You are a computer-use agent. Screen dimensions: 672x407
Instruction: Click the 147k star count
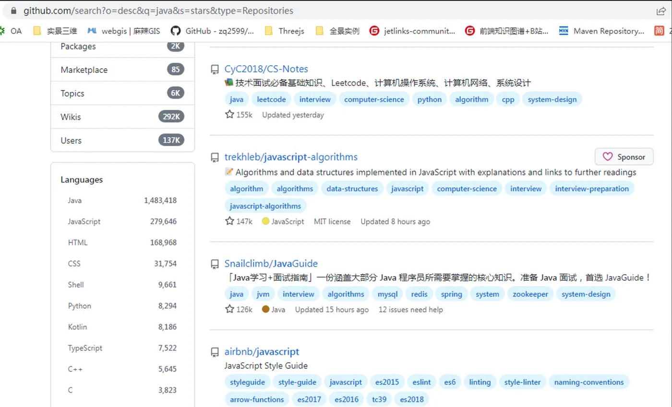[x=239, y=221]
